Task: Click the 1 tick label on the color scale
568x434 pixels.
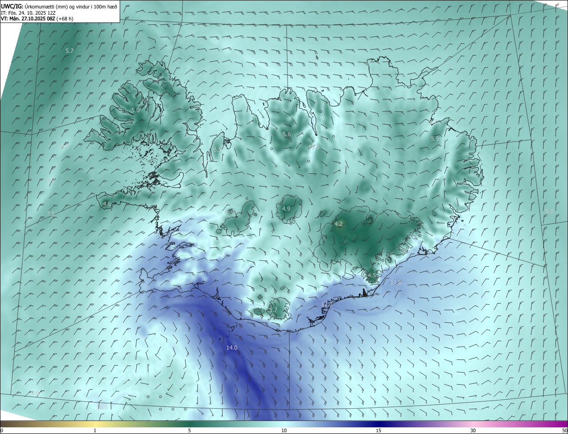Action: 95,430
